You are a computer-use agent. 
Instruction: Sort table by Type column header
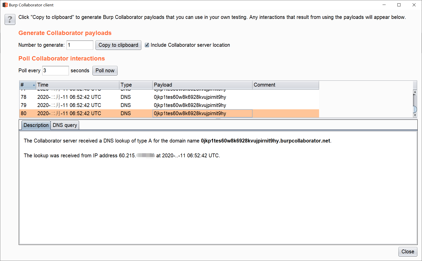[136, 85]
